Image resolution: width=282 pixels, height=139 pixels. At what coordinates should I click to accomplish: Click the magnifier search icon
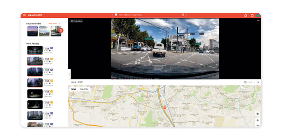[x=183, y=15]
